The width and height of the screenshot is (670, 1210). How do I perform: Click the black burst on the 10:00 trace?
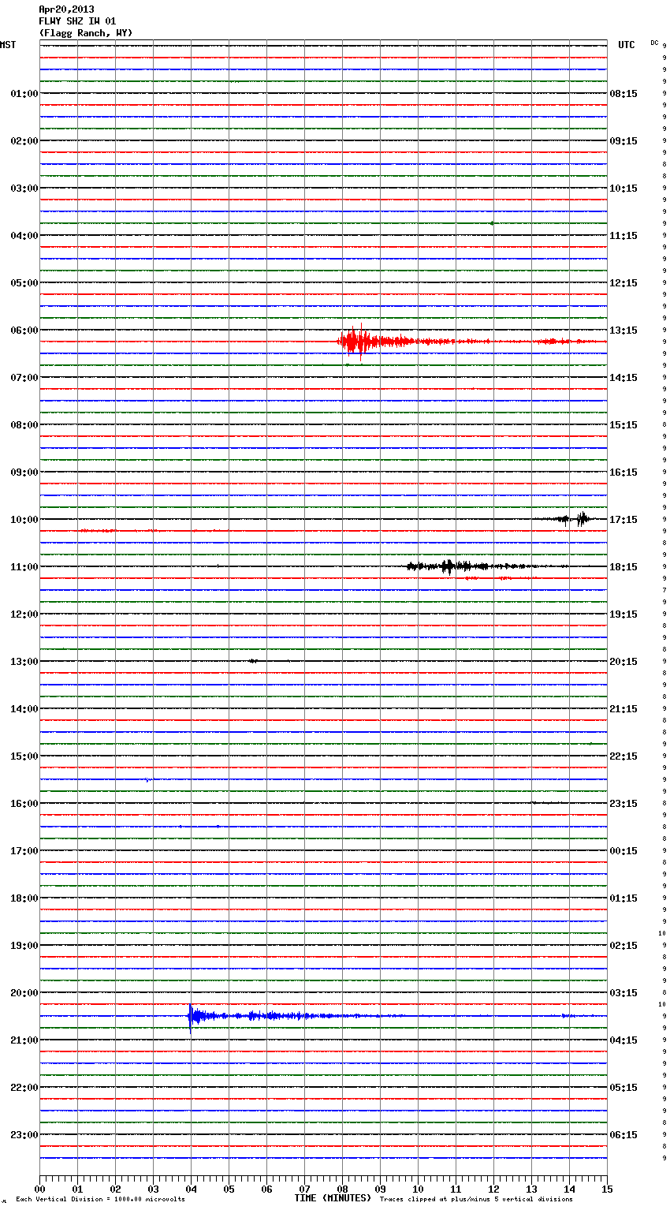[582, 519]
